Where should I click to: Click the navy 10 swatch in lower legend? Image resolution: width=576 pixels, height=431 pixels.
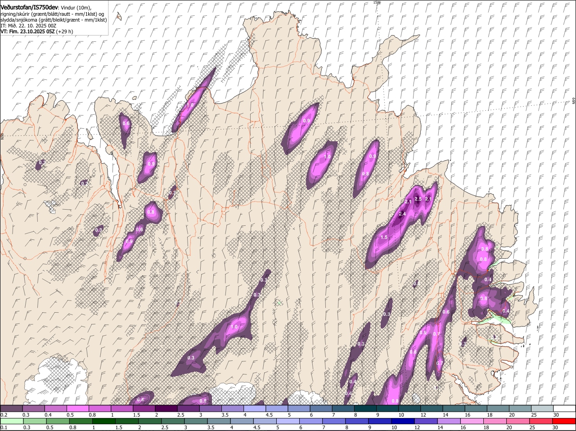[402, 422]
